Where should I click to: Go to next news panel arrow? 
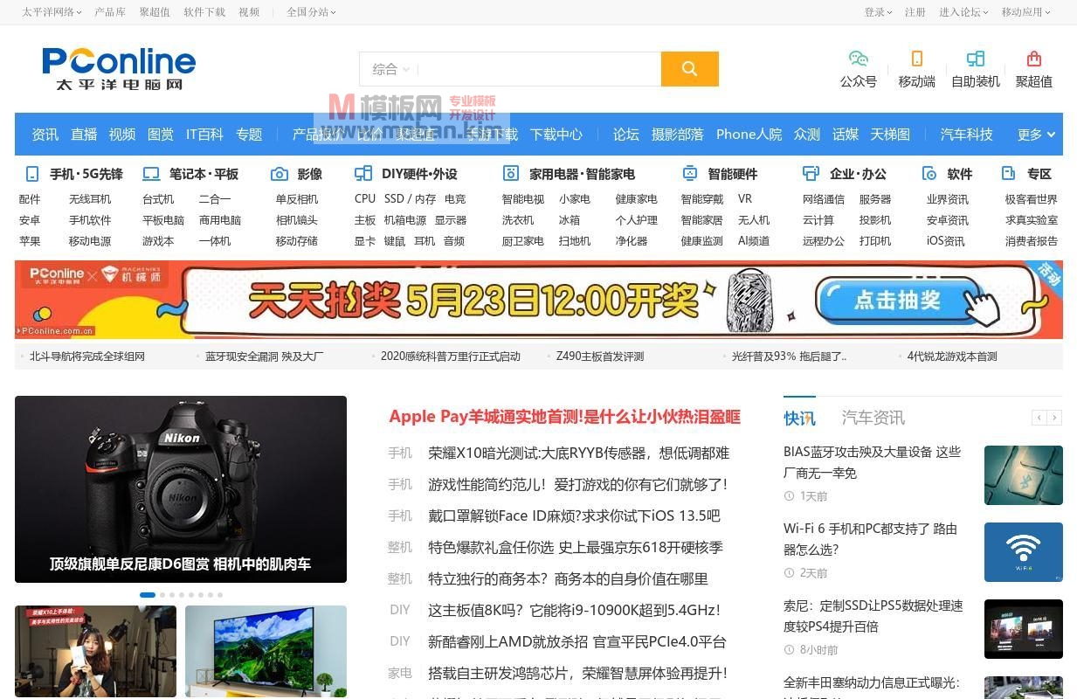[1055, 418]
